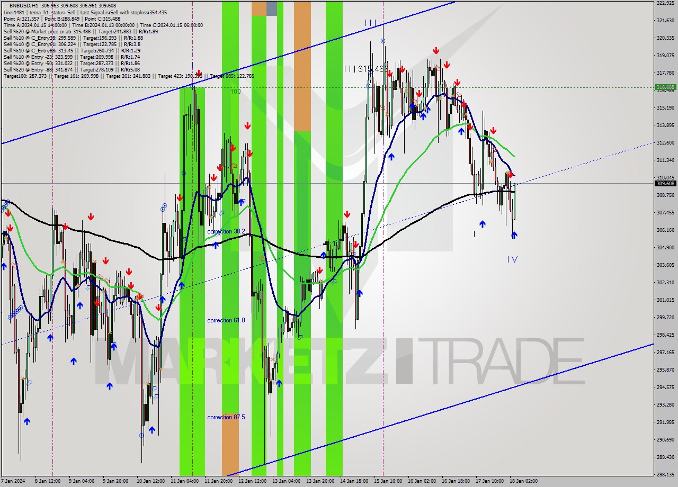The width and height of the screenshot is (678, 487).
Task: Click the 'correction 87.5' chart label
Action: 226,417
